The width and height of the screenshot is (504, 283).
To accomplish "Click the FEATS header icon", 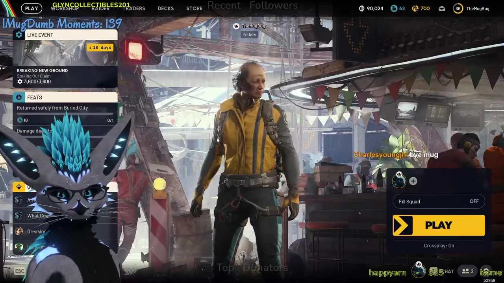I will (x=19, y=97).
